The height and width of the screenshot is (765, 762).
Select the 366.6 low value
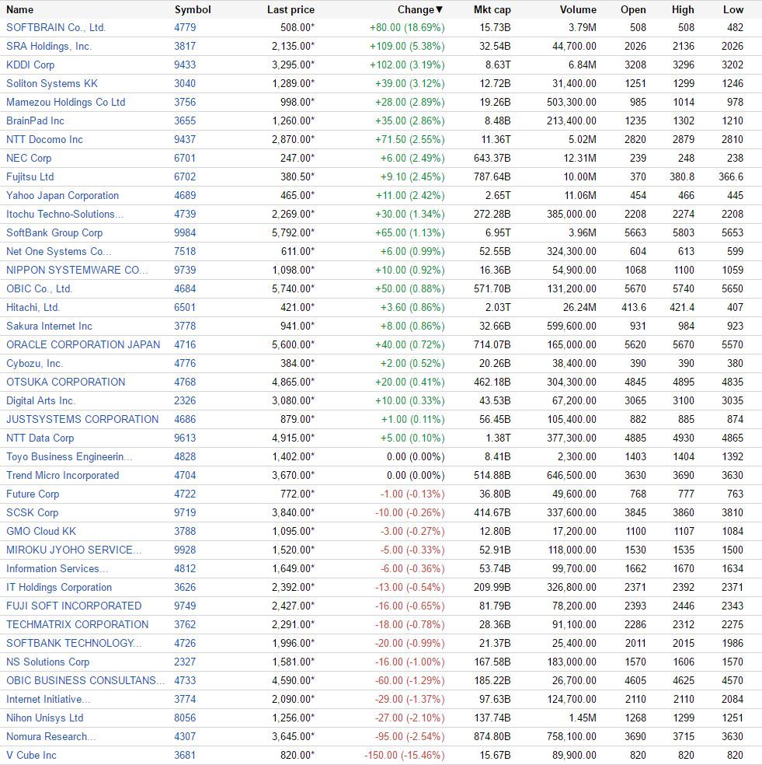731,177
